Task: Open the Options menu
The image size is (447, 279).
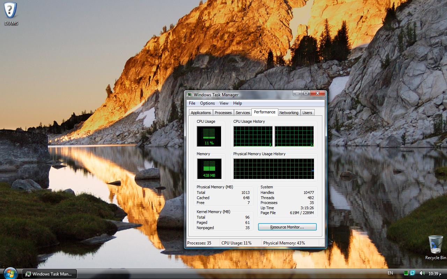Action: [x=207, y=103]
